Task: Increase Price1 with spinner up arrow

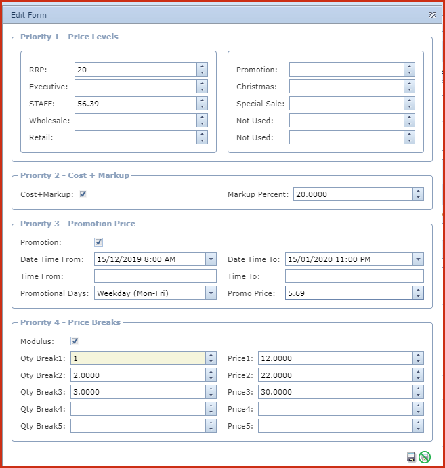Action: tap(418, 355)
